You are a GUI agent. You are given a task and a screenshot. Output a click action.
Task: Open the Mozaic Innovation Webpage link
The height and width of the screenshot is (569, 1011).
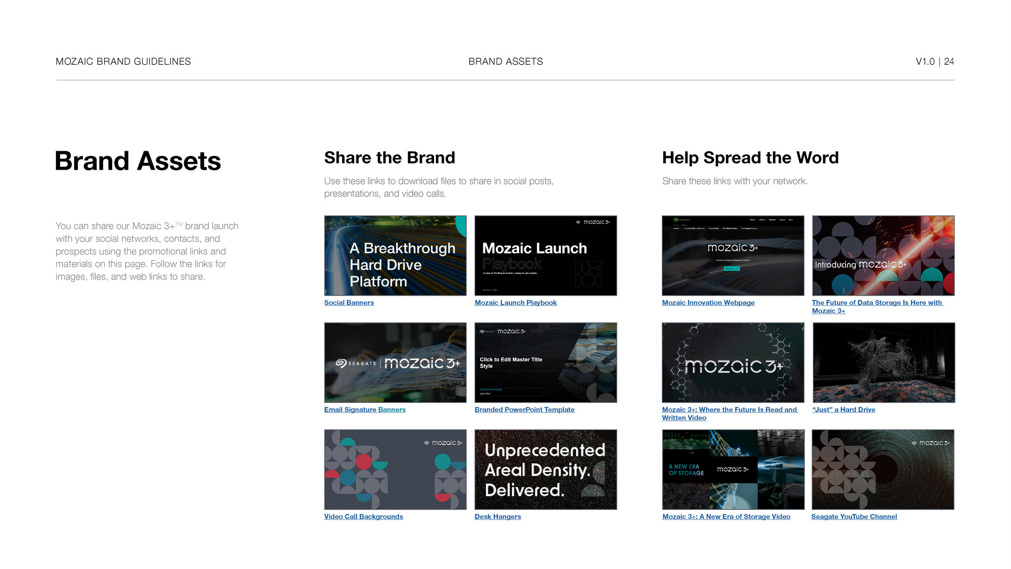(x=708, y=302)
